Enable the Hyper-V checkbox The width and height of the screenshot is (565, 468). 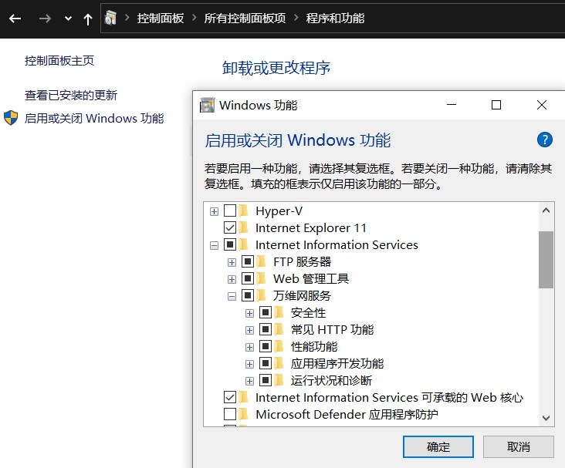pyautogui.click(x=230, y=210)
